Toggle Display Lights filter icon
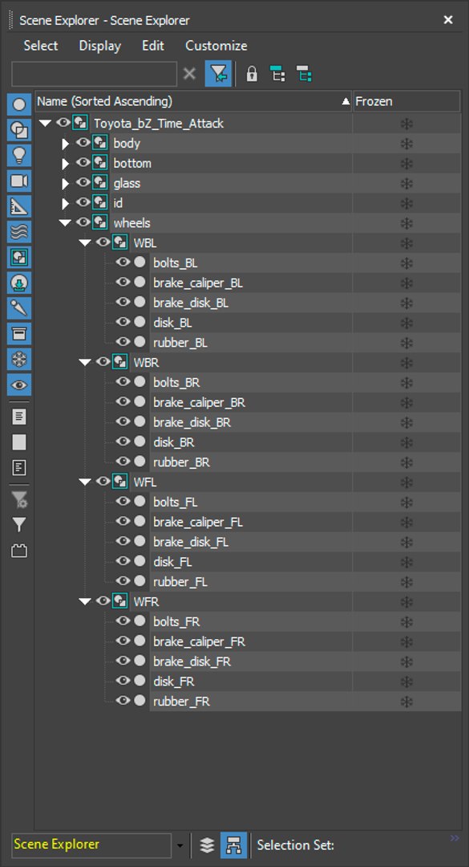The height and width of the screenshot is (867, 469). coord(19,156)
